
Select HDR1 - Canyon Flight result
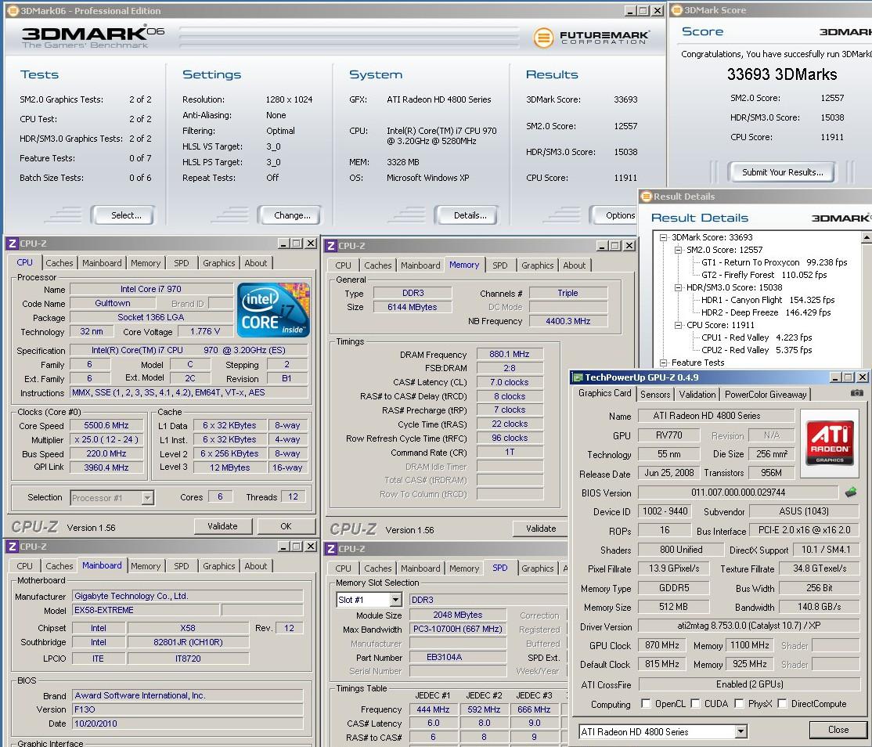point(768,300)
